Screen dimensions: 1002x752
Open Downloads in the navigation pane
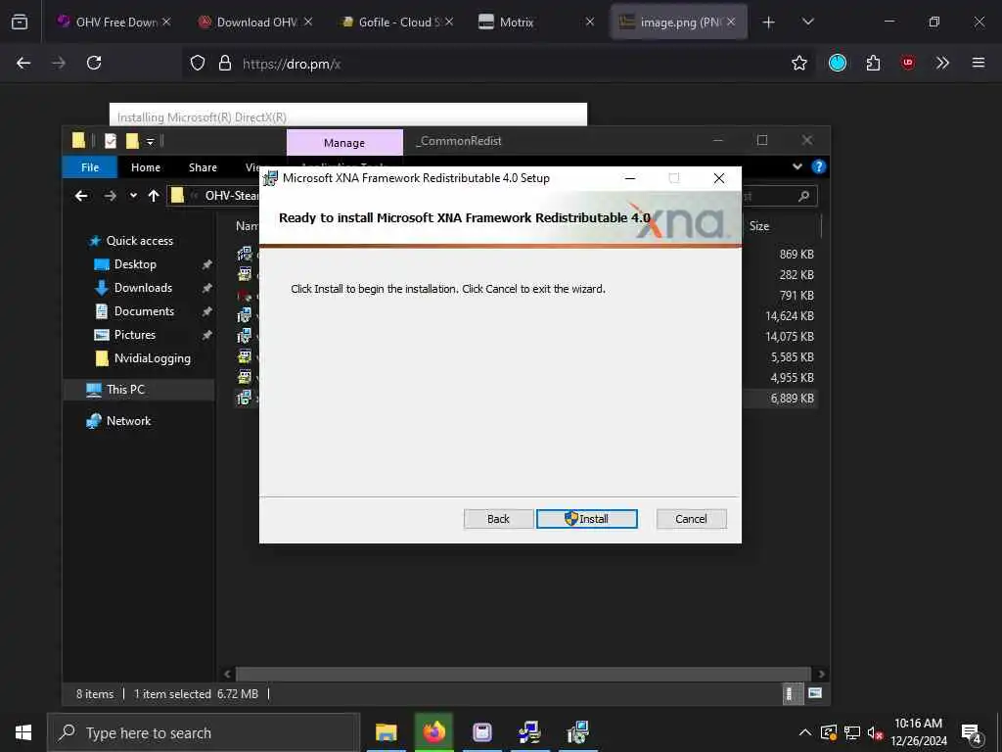click(143, 288)
